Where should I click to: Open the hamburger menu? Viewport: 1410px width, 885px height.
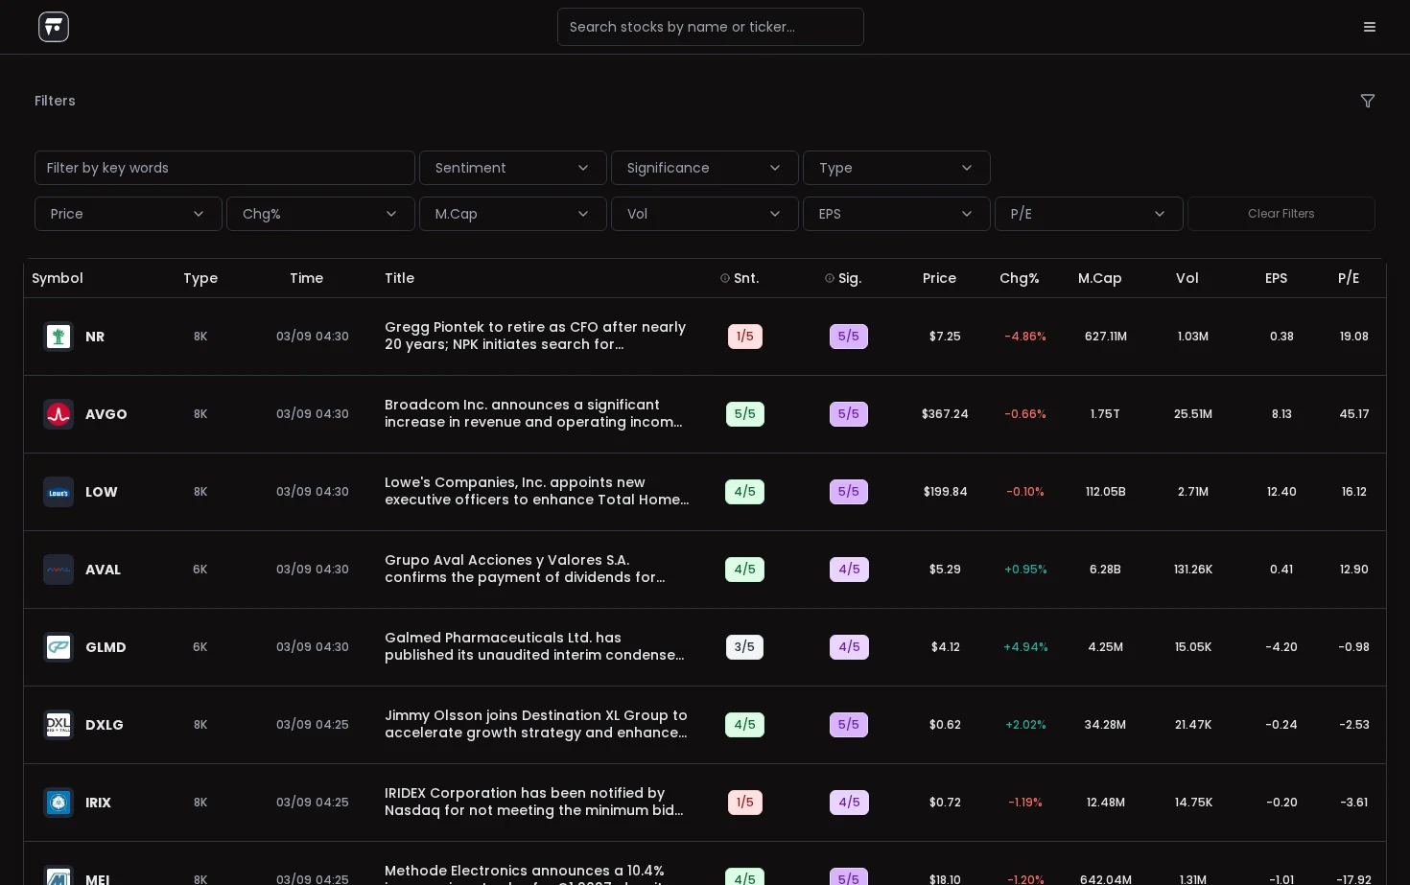coord(1370,27)
